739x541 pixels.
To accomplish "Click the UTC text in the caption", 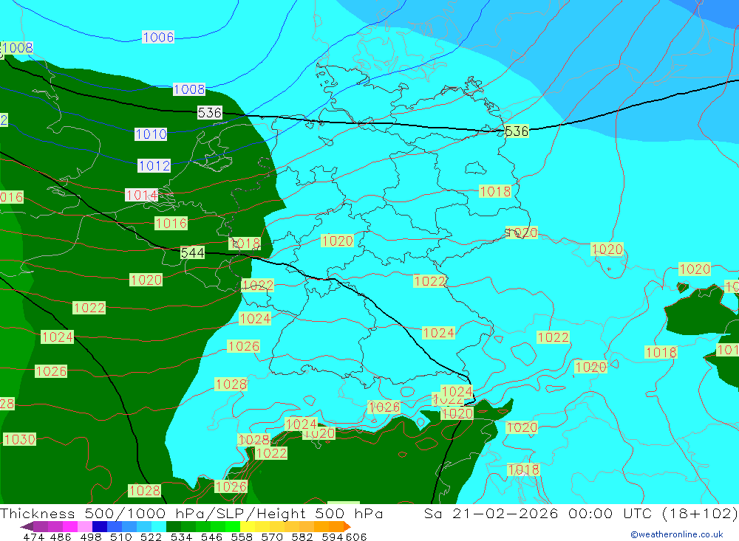I will pos(638,513).
